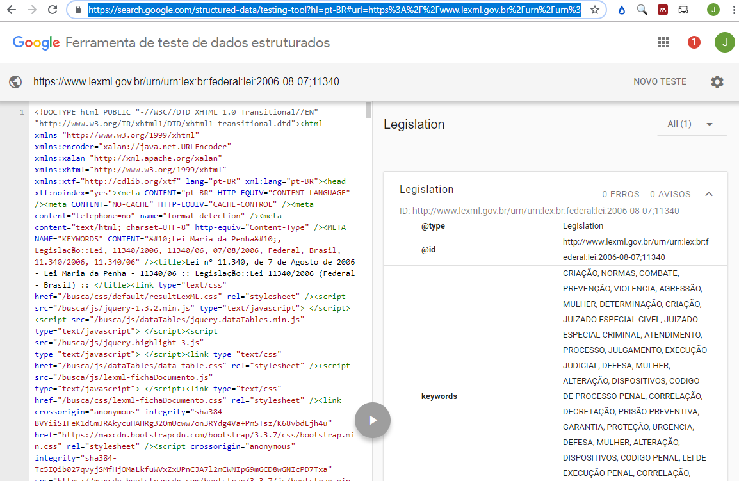Click the globe icon beside the tested URL
Image resolution: width=739 pixels, height=481 pixels.
point(16,82)
